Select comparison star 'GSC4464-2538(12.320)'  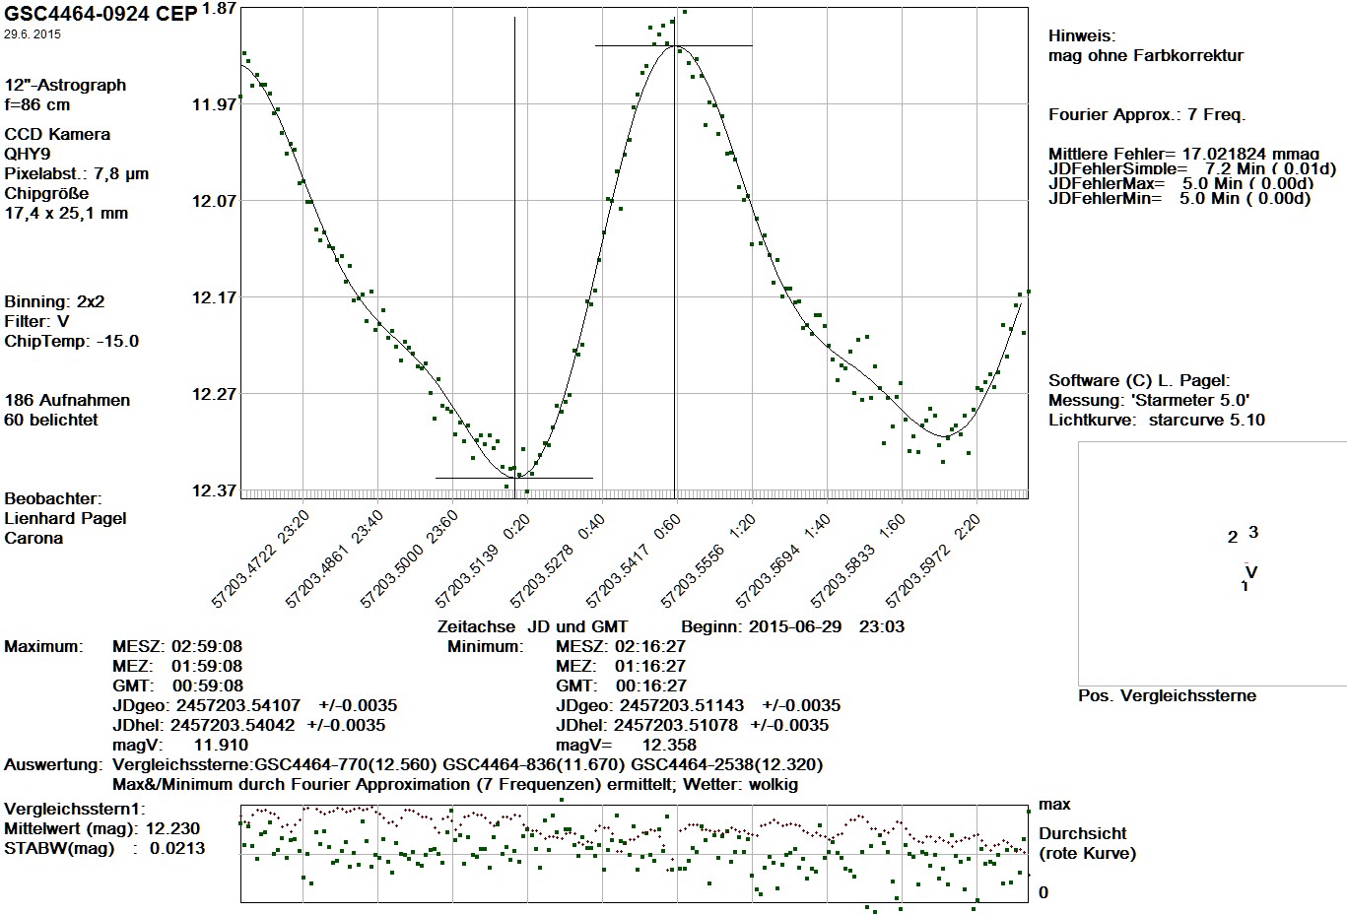click(x=727, y=764)
